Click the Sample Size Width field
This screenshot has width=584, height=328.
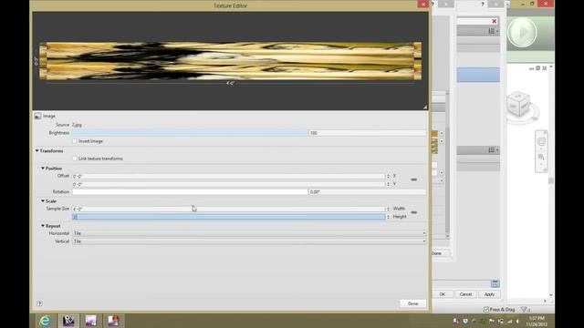pos(228,209)
